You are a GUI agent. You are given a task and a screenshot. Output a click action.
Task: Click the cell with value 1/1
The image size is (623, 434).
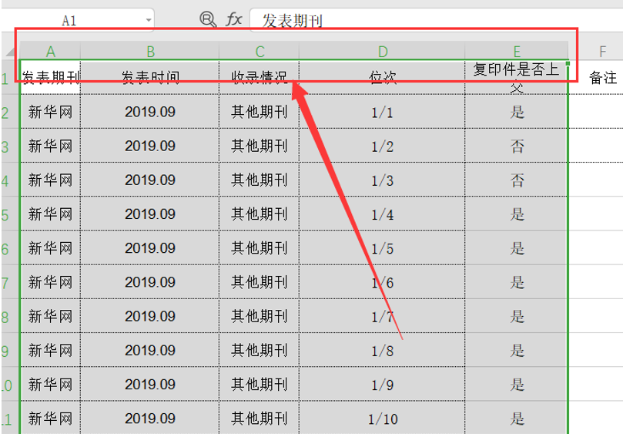(x=382, y=112)
